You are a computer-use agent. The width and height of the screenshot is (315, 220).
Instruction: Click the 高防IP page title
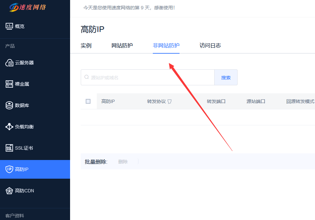click(x=92, y=30)
